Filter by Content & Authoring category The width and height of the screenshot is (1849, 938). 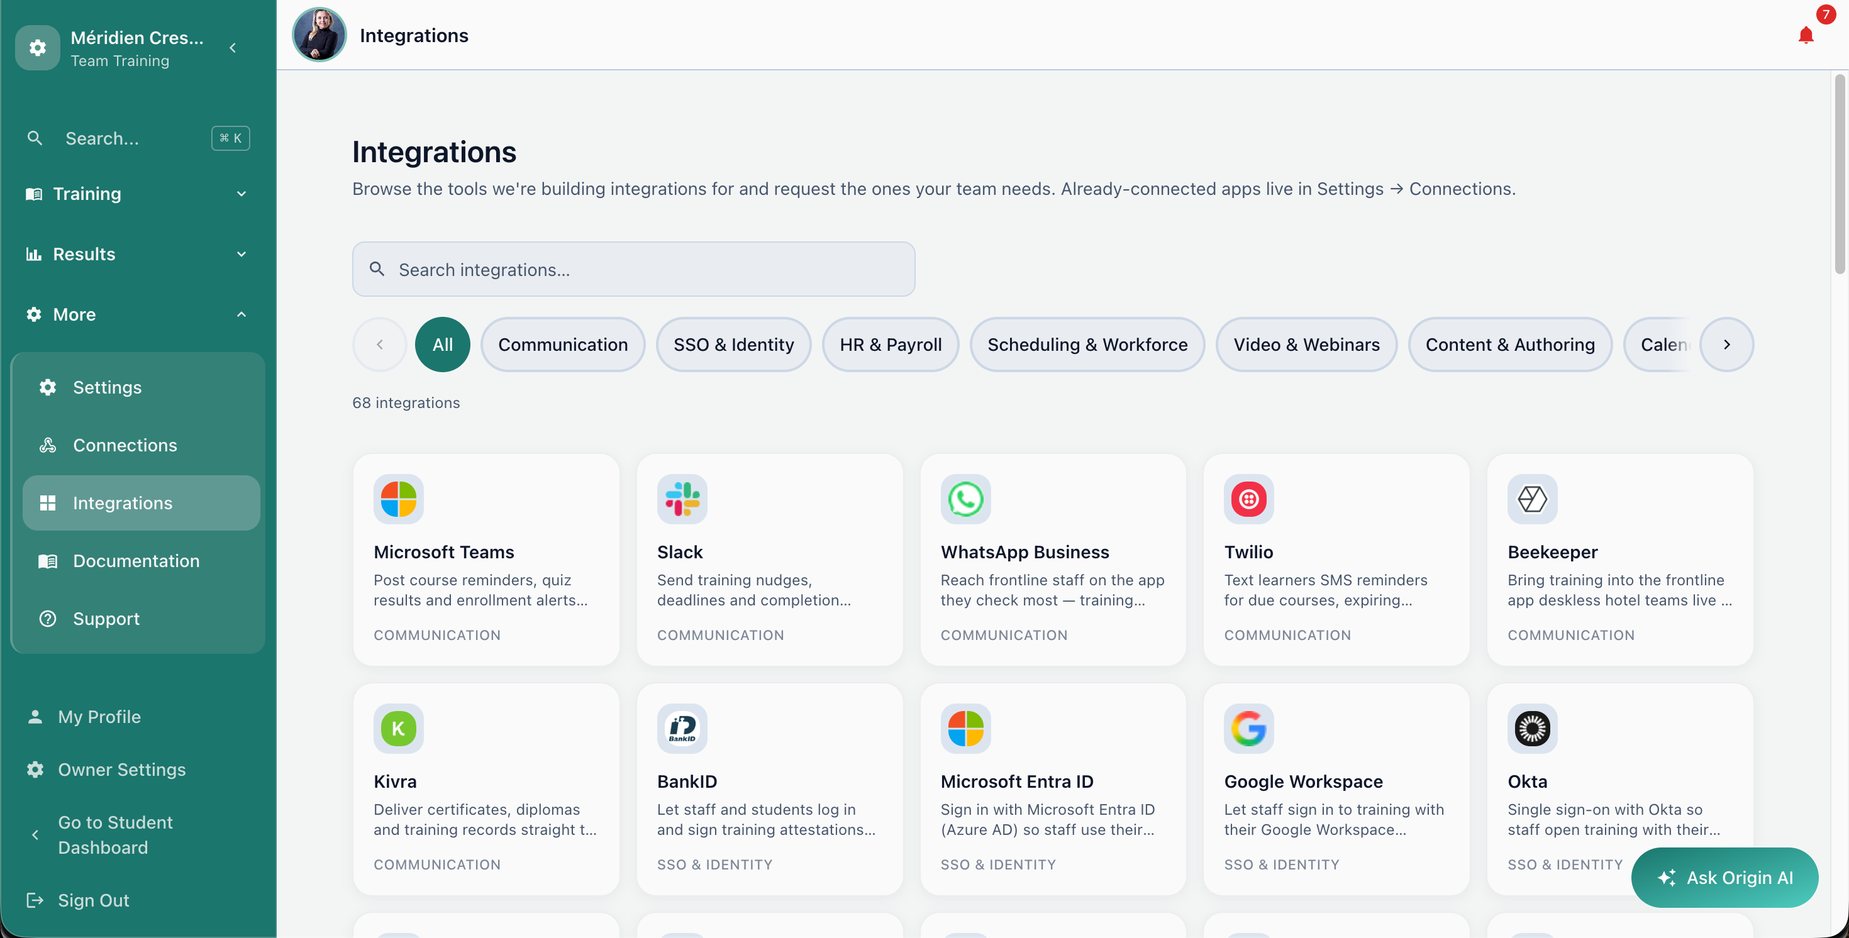click(1510, 345)
